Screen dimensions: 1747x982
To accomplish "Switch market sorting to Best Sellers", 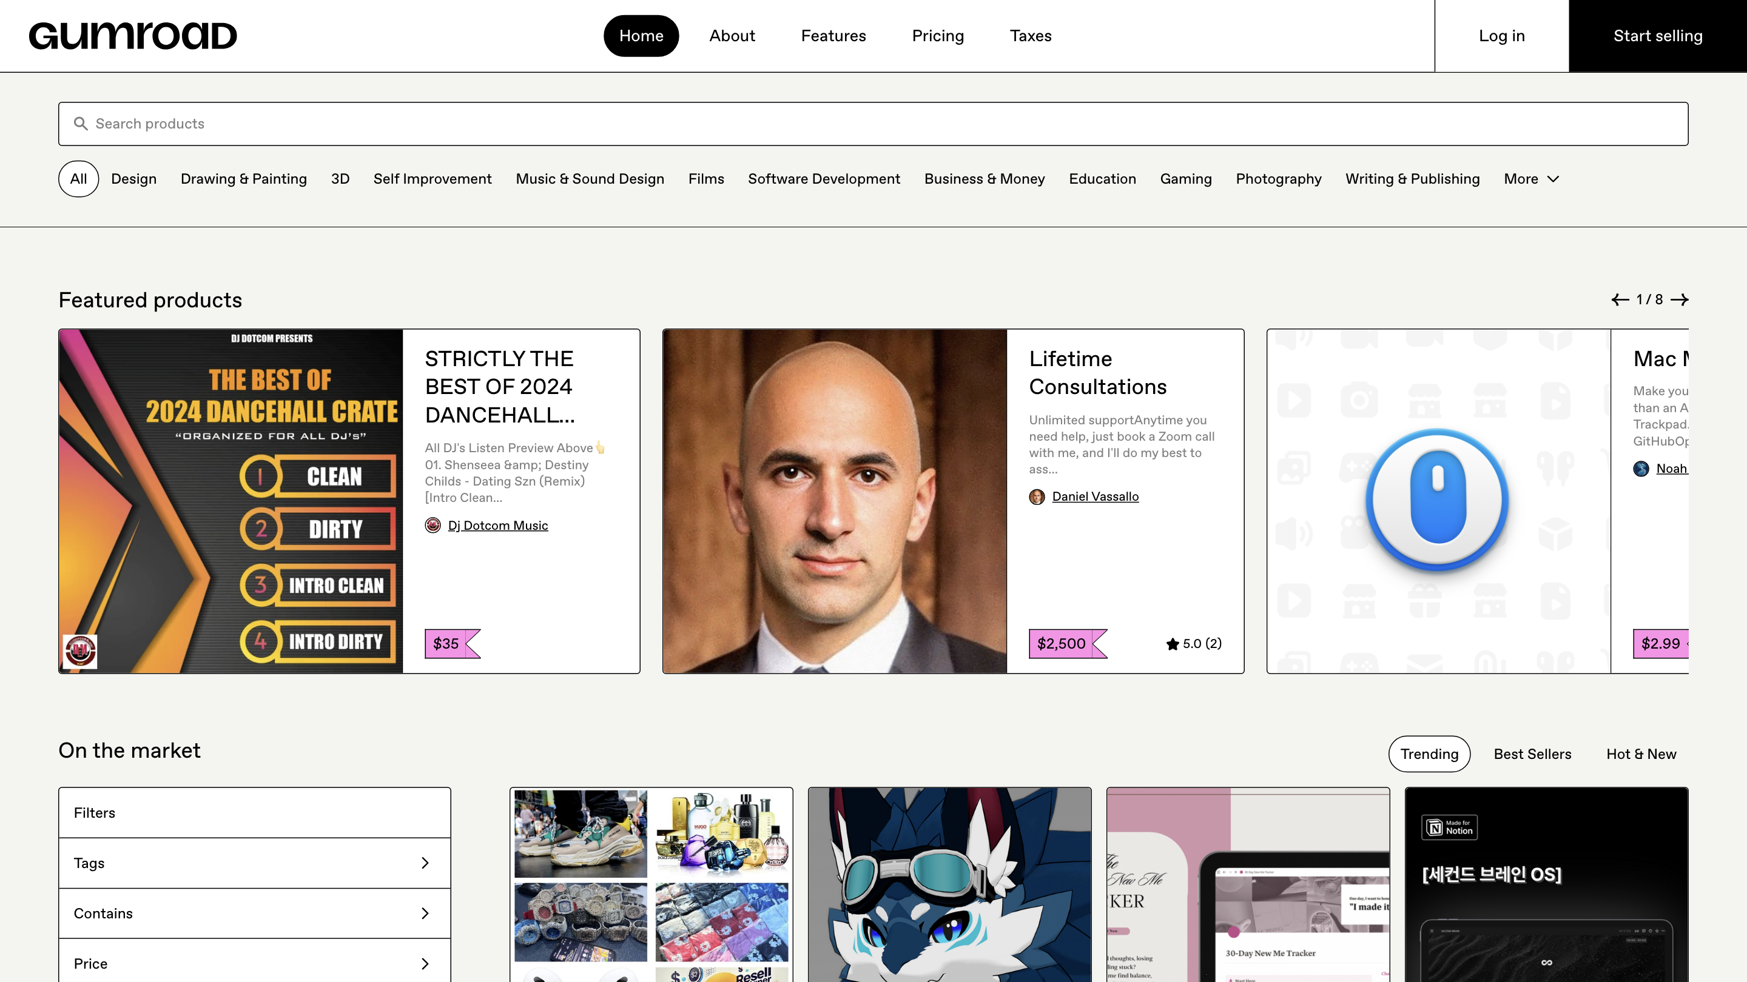I will pyautogui.click(x=1532, y=753).
